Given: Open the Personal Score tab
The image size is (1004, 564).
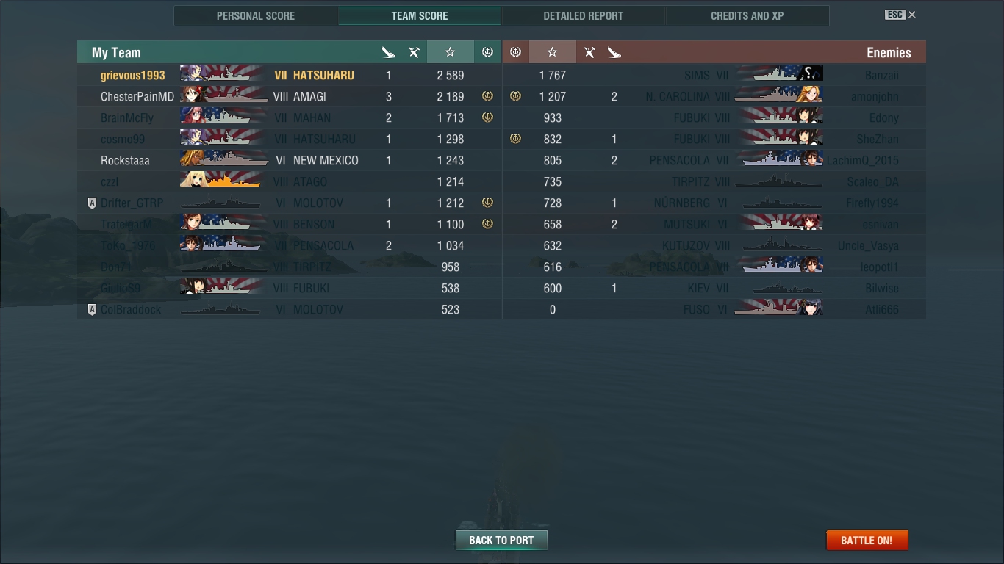Looking at the screenshot, I should (256, 15).
